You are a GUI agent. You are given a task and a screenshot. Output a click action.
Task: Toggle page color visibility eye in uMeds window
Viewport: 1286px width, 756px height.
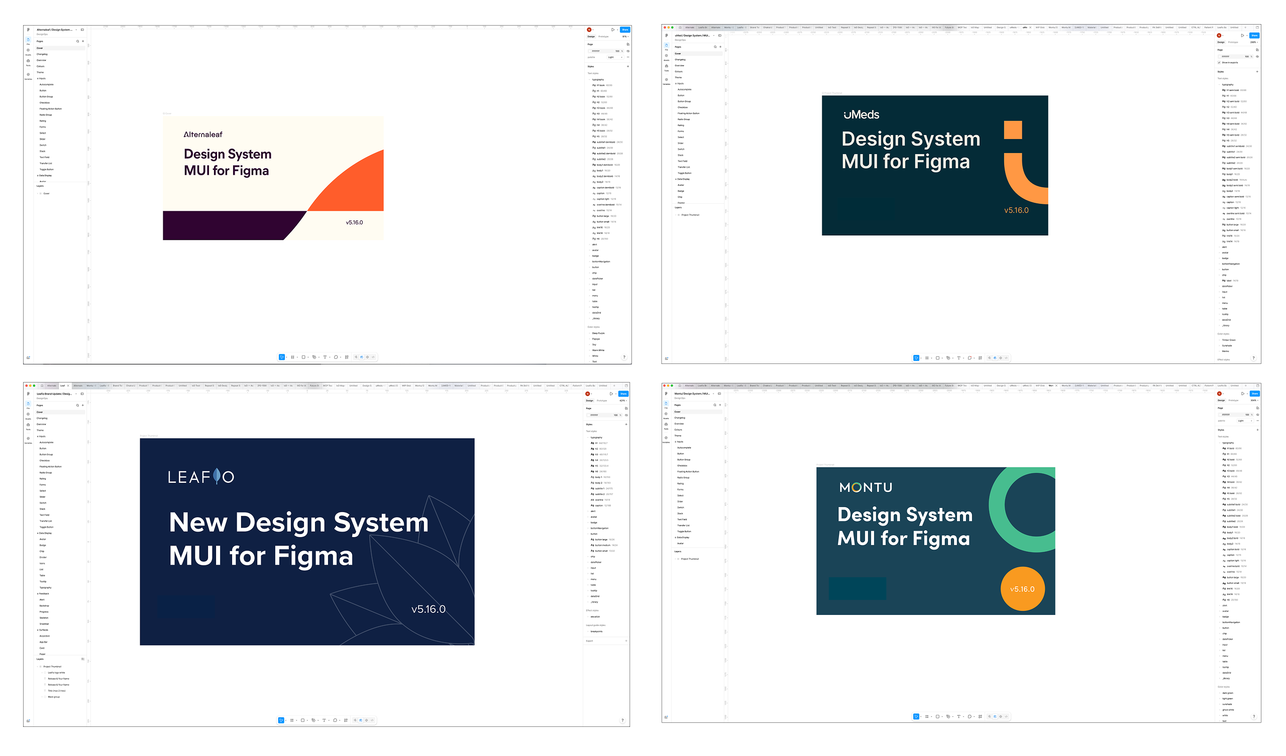(1257, 57)
